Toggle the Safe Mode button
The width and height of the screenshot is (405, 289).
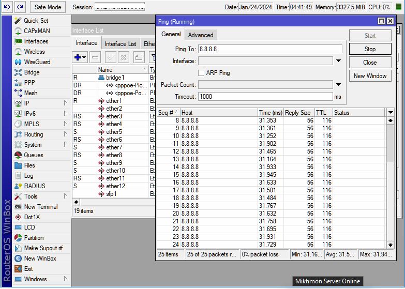(48, 7)
